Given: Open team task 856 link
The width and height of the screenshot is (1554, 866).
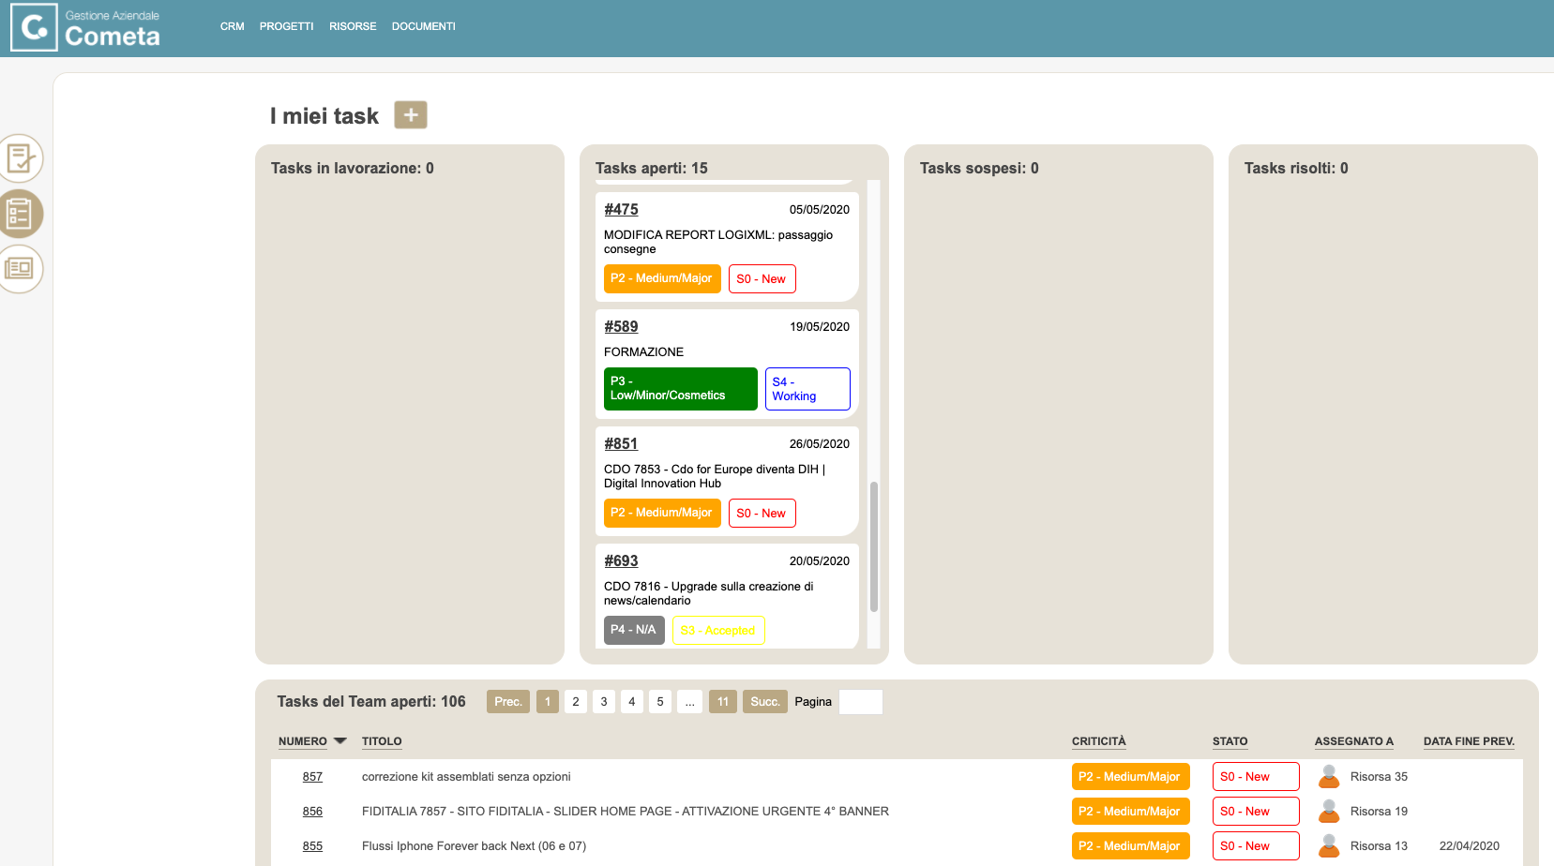Looking at the screenshot, I should 312,812.
